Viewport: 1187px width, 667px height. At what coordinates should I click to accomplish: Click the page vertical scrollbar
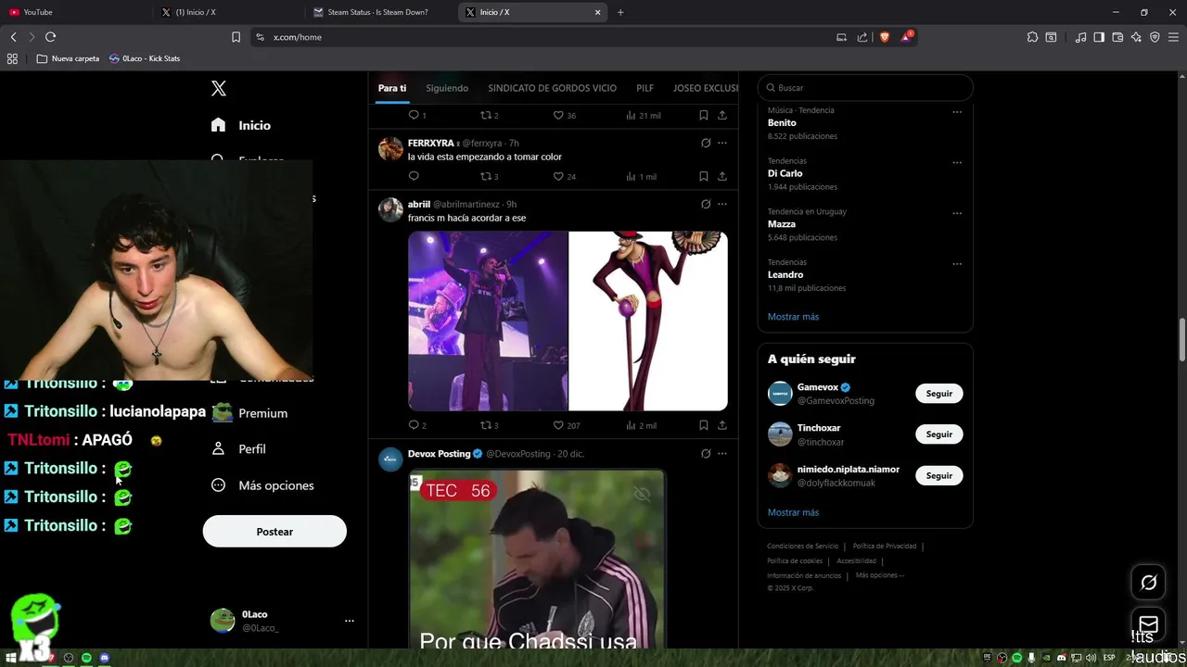[1181, 341]
